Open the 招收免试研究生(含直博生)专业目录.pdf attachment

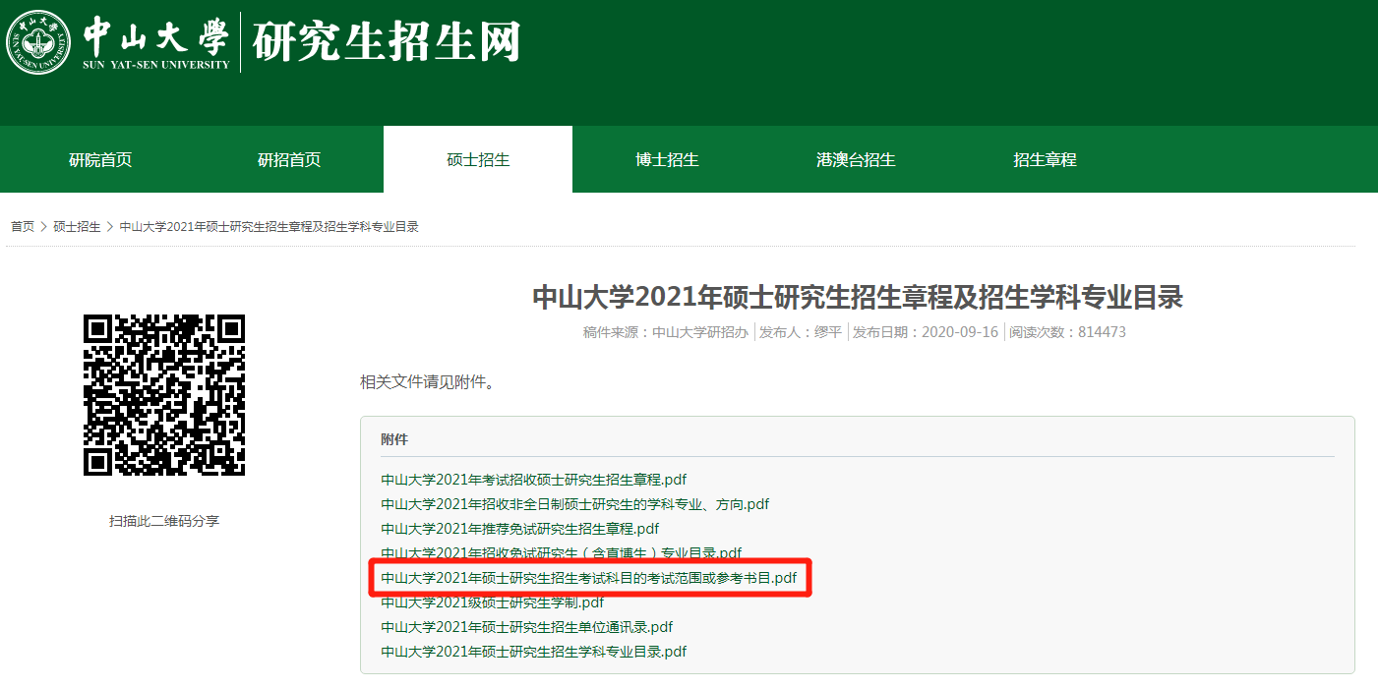click(x=562, y=553)
